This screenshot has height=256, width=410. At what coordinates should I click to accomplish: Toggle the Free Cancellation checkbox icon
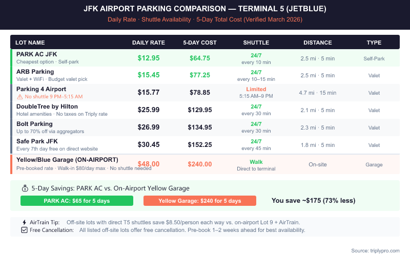tap(24, 230)
